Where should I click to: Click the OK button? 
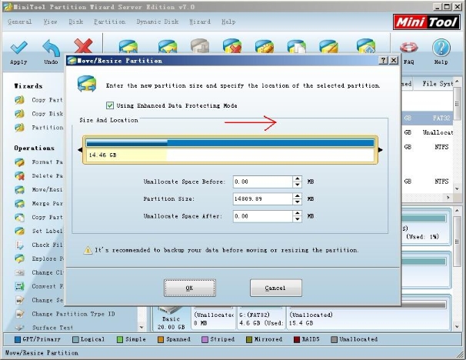click(x=190, y=288)
